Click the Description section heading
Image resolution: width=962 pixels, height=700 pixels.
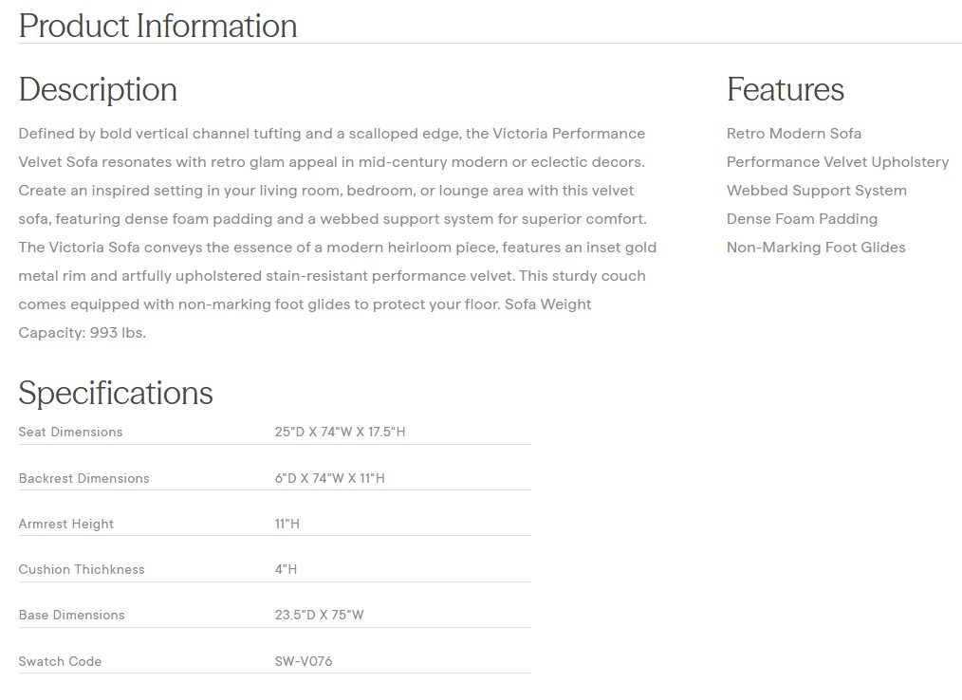(98, 89)
